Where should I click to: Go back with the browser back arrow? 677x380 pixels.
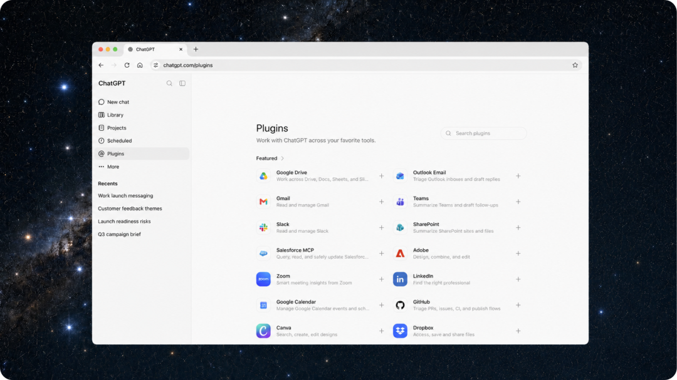coord(101,65)
